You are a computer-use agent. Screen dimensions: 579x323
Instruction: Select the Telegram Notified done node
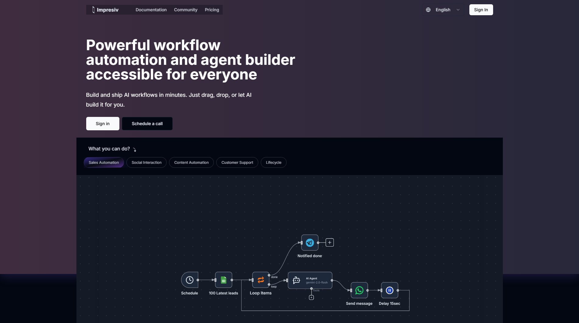[310, 243]
